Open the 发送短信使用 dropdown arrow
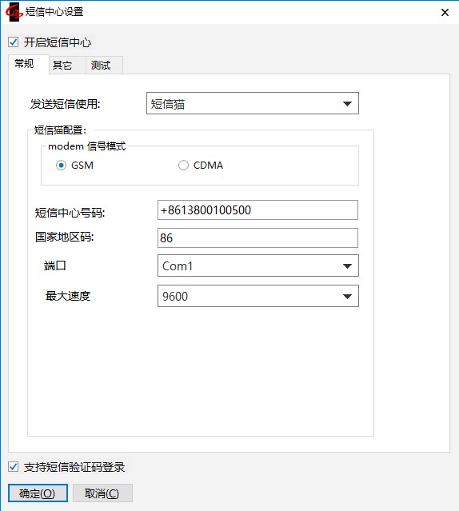Image resolution: width=459 pixels, height=511 pixels. [x=347, y=104]
